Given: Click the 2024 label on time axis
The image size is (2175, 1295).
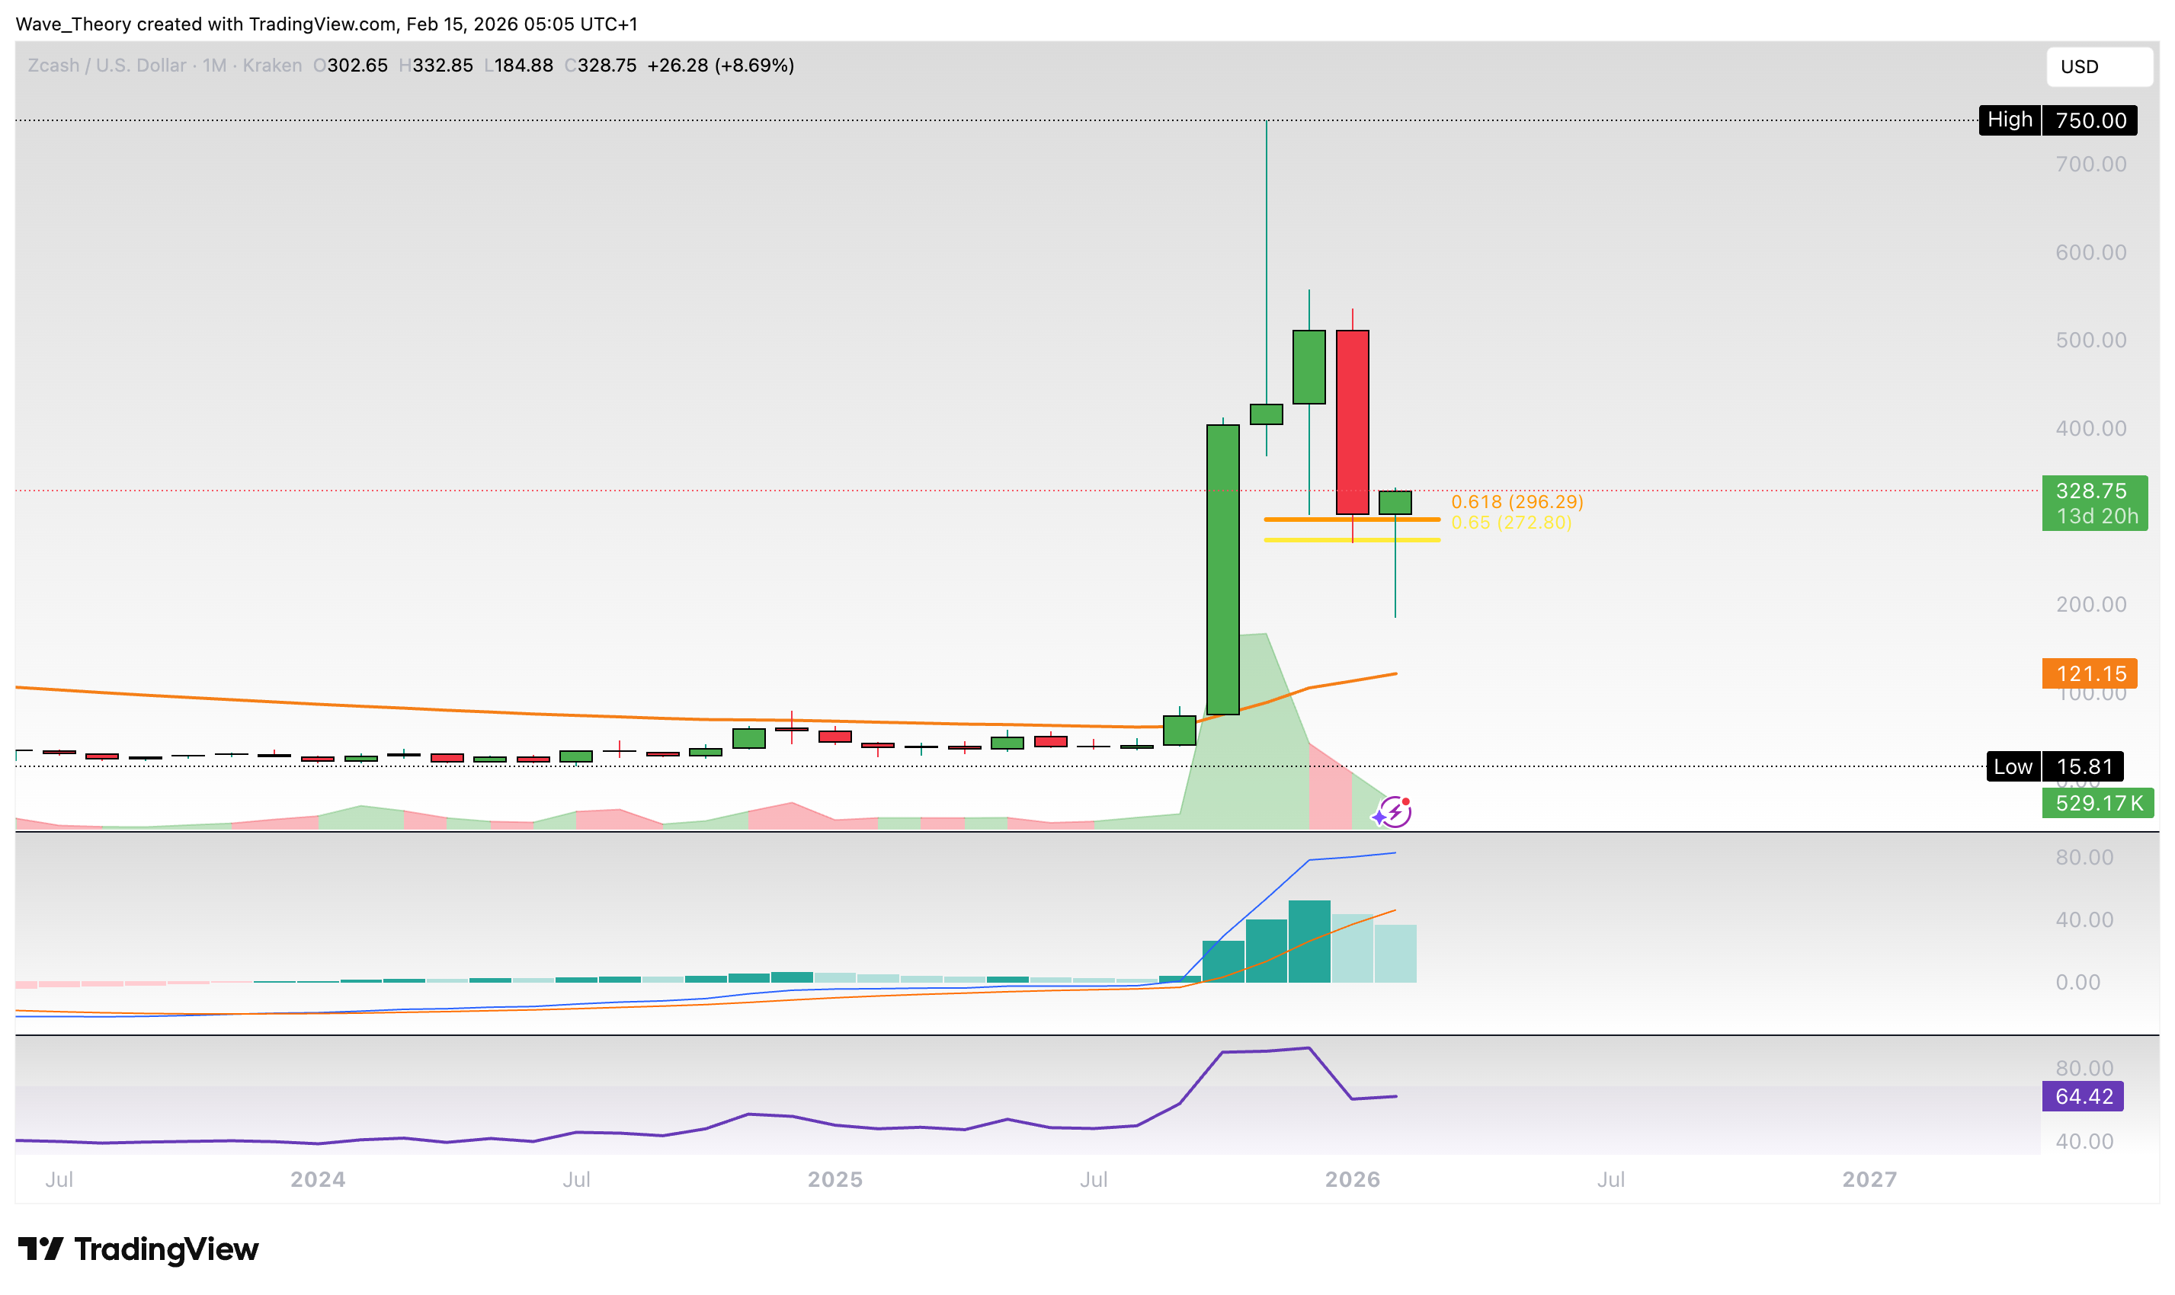Looking at the screenshot, I should 318,1179.
